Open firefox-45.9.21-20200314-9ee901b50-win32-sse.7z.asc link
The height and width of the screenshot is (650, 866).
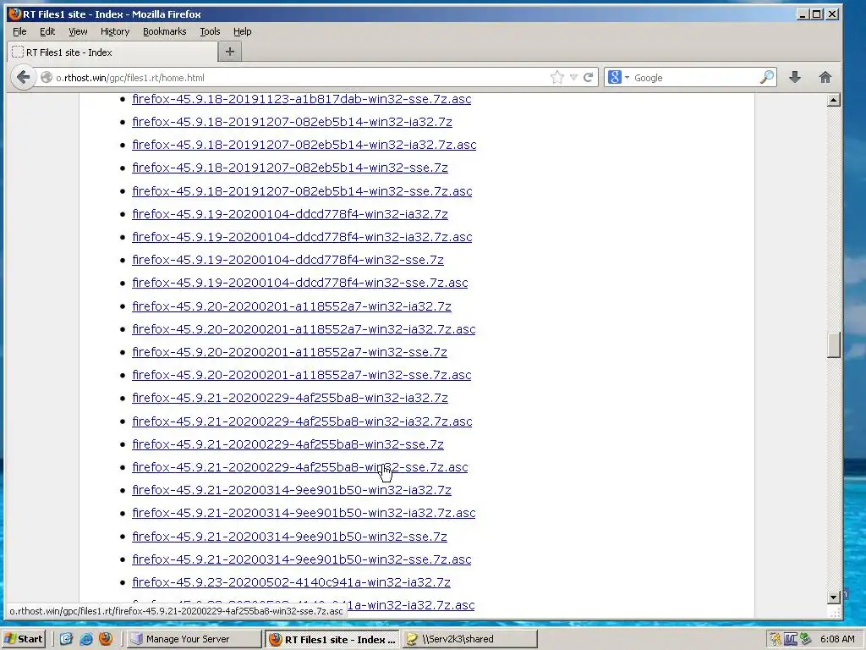click(302, 559)
